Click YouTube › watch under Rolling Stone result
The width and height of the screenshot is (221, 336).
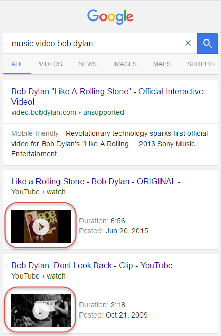pyautogui.click(x=38, y=192)
